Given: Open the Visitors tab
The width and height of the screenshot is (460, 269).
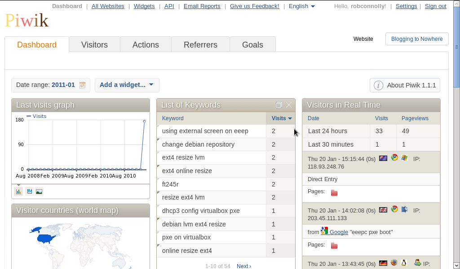Looking at the screenshot, I should 94,45.
